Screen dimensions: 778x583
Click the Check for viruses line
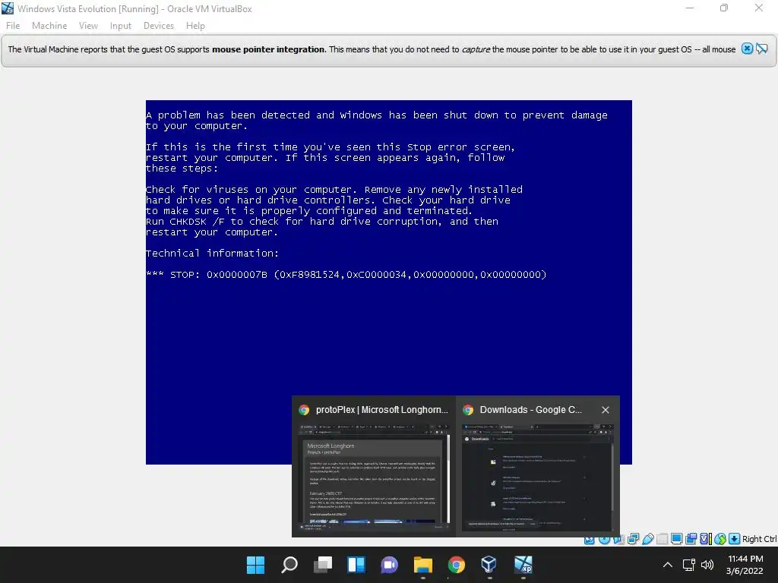[x=334, y=190]
